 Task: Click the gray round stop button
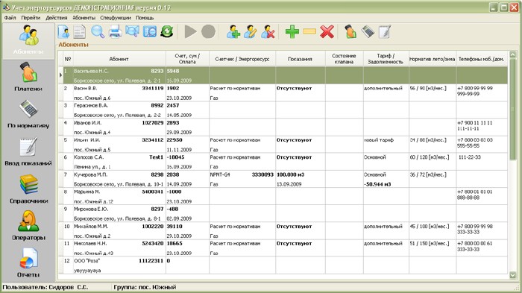tap(208, 32)
